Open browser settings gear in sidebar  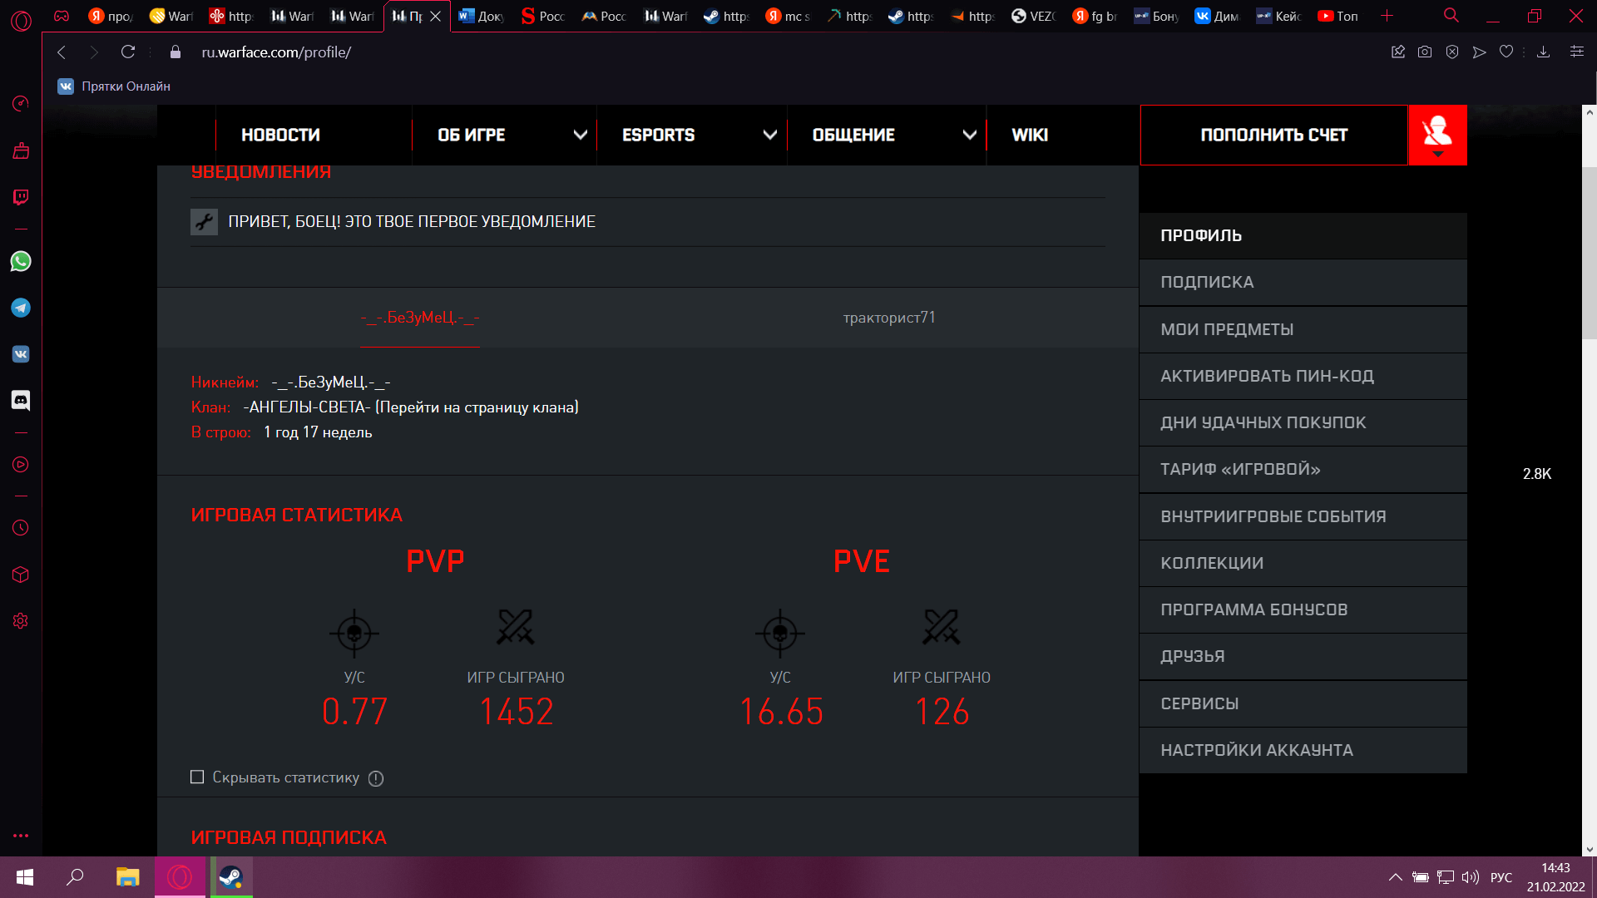coord(21,621)
